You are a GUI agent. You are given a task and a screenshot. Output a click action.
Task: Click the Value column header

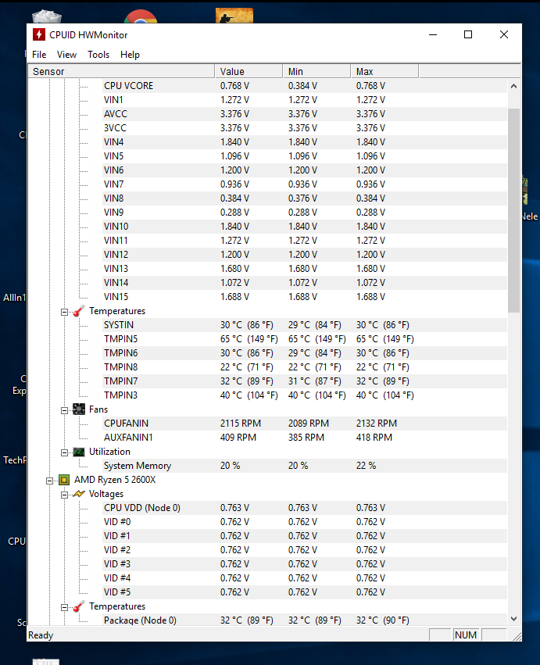[249, 71]
